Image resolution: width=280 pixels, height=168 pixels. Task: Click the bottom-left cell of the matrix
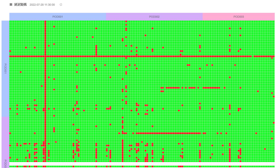click(x=10, y=166)
